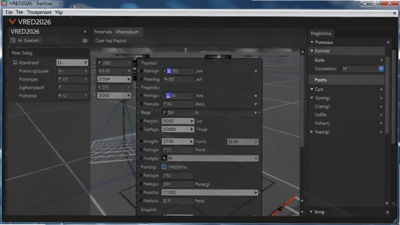Open the 2200 dropdown in the dialog
Image resolution: width=400 pixels, height=225 pixels.
177,141
